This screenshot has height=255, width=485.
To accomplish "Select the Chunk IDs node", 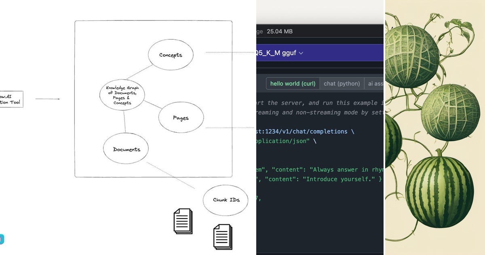I will [225, 200].
